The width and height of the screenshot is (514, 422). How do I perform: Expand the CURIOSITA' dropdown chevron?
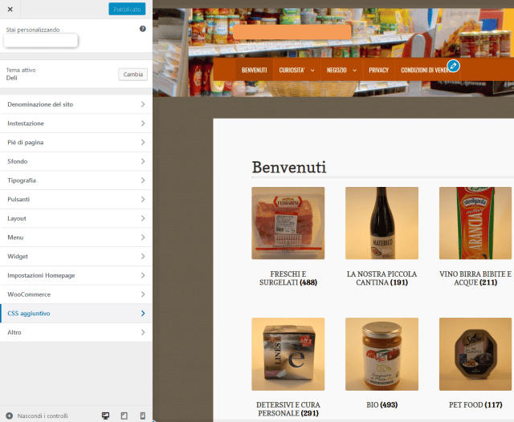312,71
